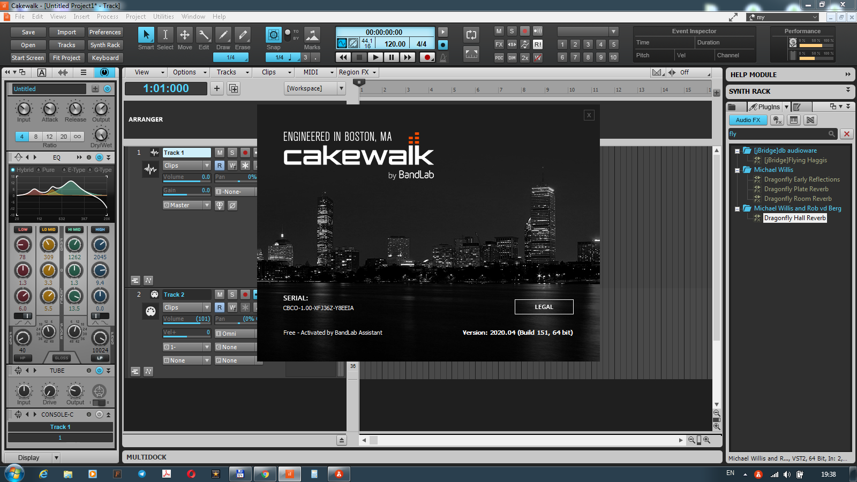
Task: Enable read automation on Track 2
Action: [220, 307]
